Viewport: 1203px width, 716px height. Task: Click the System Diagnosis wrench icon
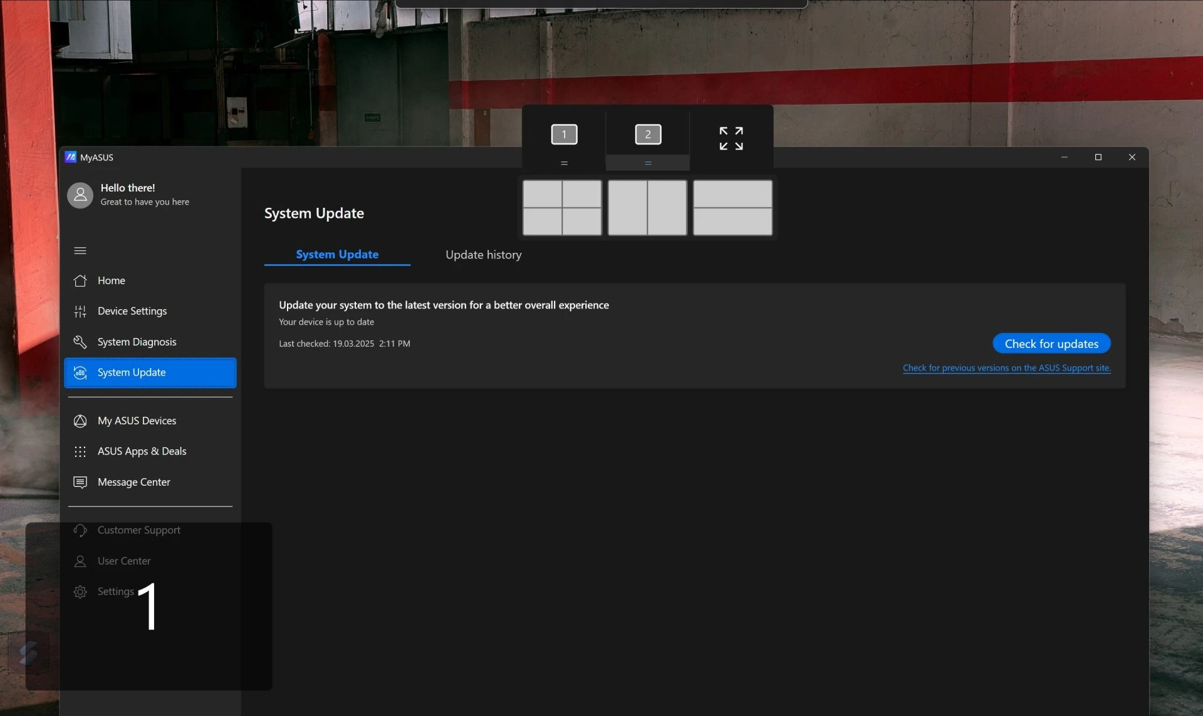coord(80,342)
